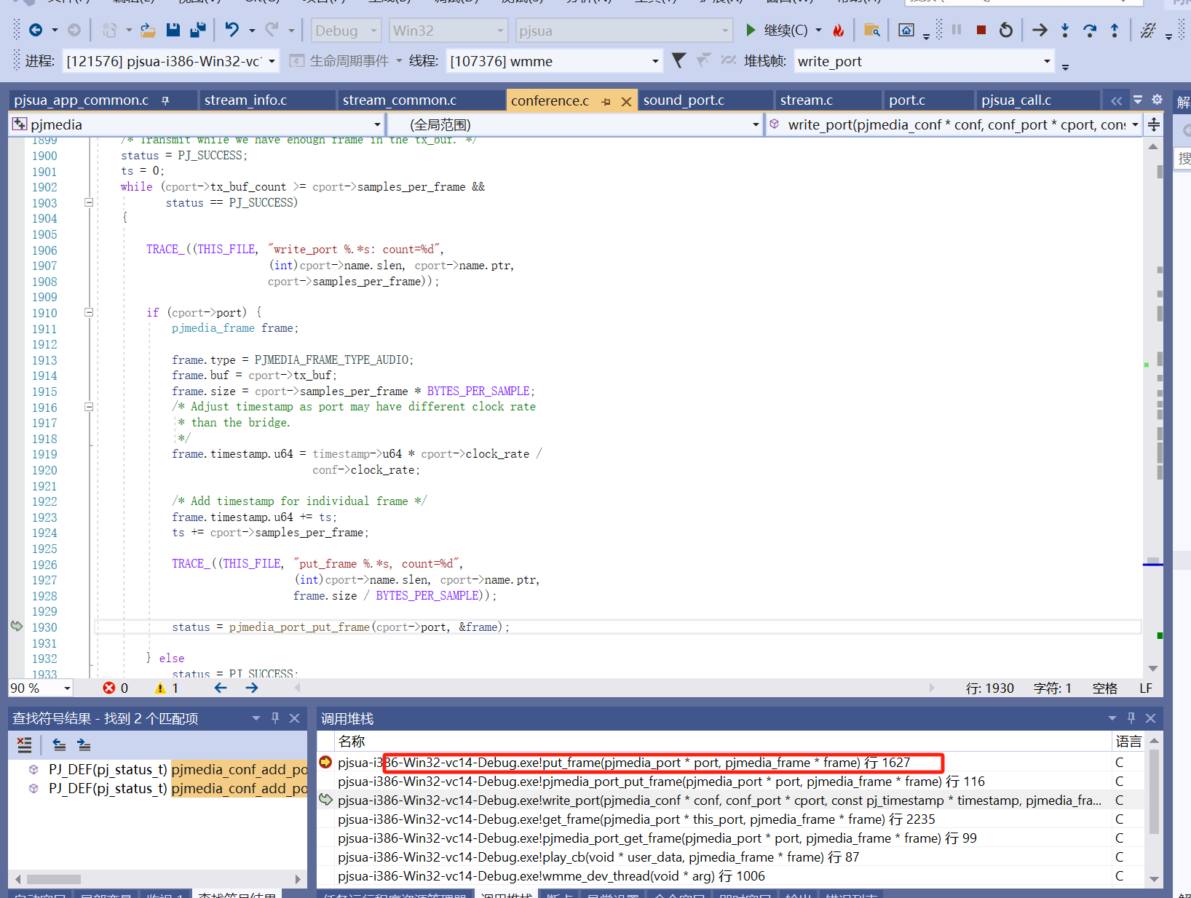Click the Continue (继续) button
1191x898 pixels.
(777, 31)
